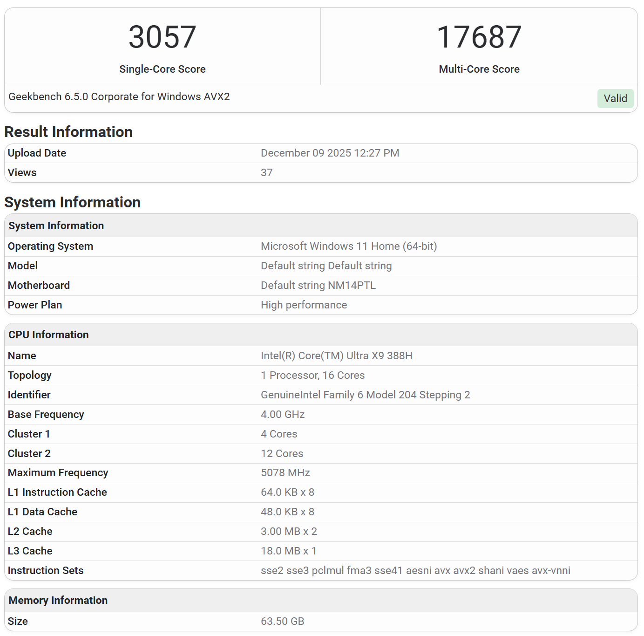
Task: Click the single-core score 3057
Action: [x=162, y=37]
